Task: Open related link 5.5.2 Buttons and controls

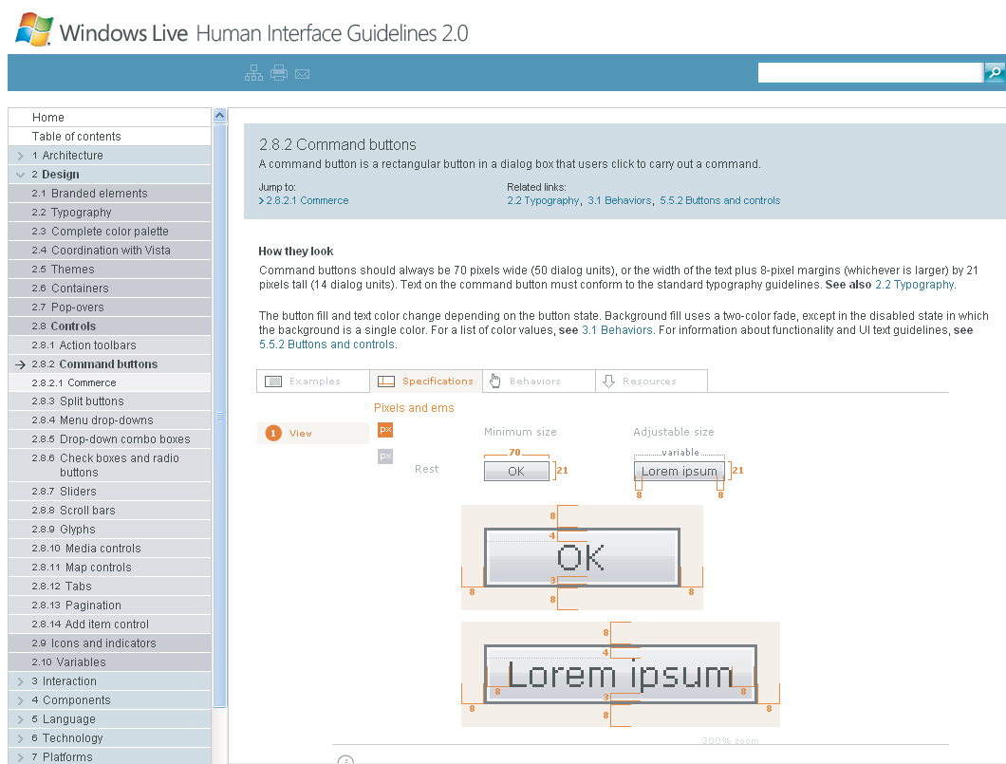Action: click(719, 201)
